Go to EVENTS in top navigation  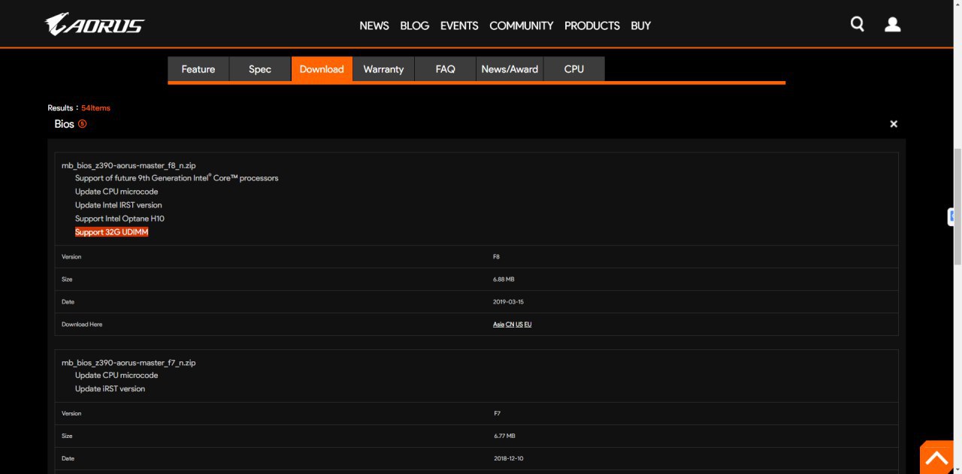[x=459, y=26]
